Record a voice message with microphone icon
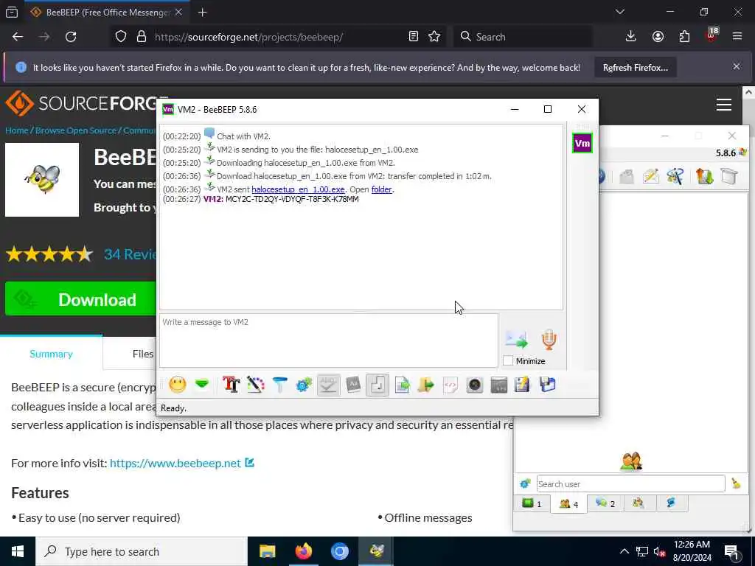The width and height of the screenshot is (755, 566). [x=549, y=339]
